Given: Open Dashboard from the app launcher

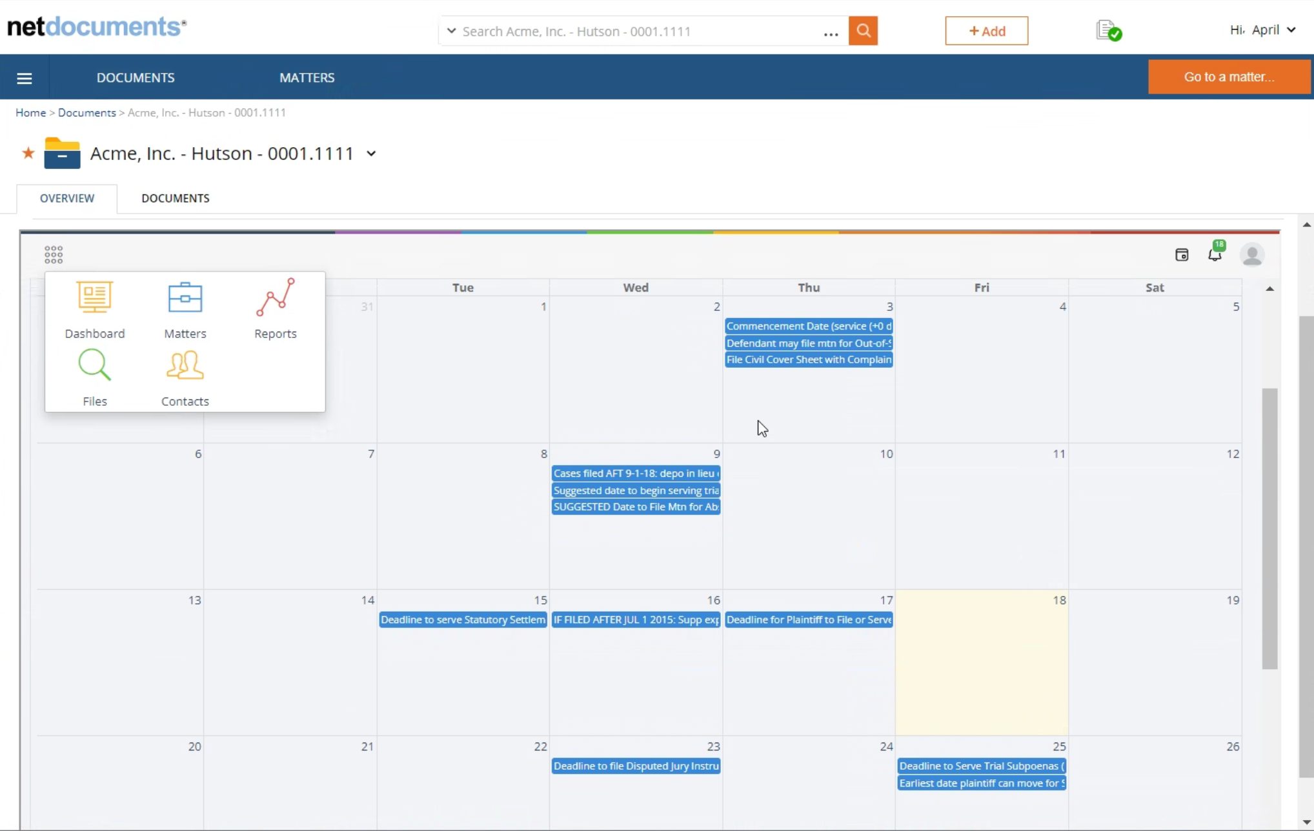Looking at the screenshot, I should (x=95, y=309).
